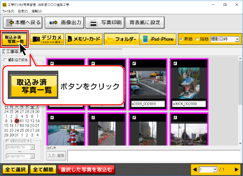Open the start date 2016/05/10 dropdown
The image size is (243, 176).
pos(32,147)
